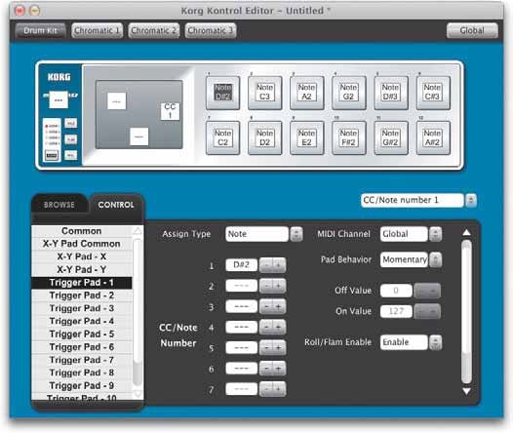Switch to the Chromatic 3 scene
This screenshot has height=433, width=513.
[211, 31]
